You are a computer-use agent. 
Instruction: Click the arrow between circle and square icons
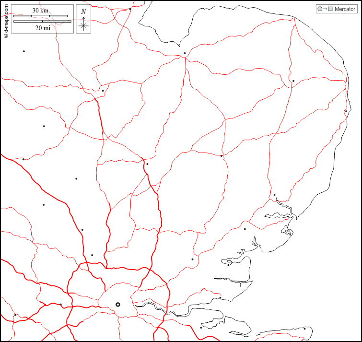pos(325,9)
